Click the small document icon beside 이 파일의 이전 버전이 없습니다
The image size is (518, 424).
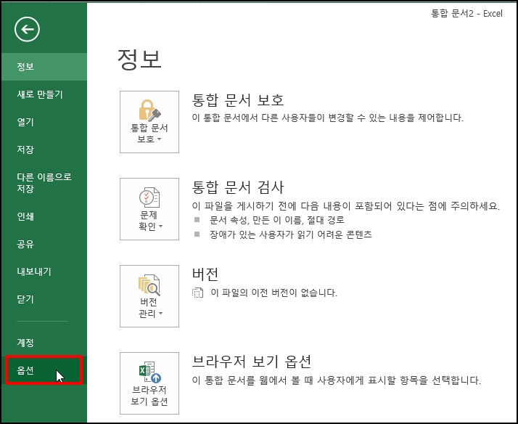[197, 293]
